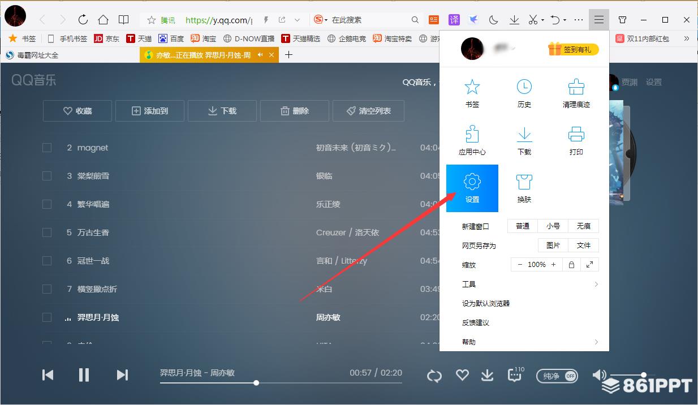Check the box for 羿思月·月蚀
The width and height of the screenshot is (698, 405).
(47, 317)
